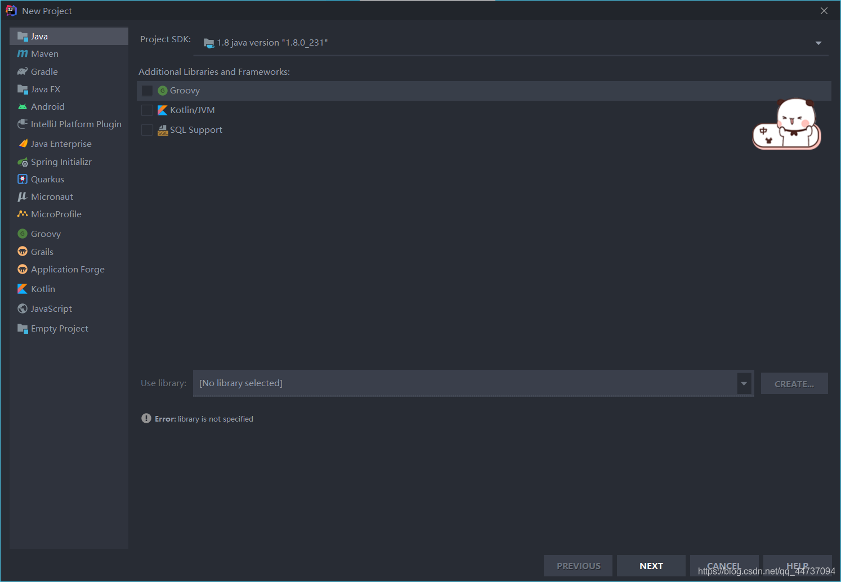Click the Groovy framework icon in libraries list

click(163, 91)
